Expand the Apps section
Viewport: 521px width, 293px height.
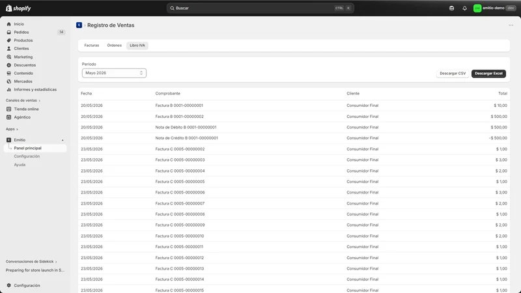pos(12,129)
